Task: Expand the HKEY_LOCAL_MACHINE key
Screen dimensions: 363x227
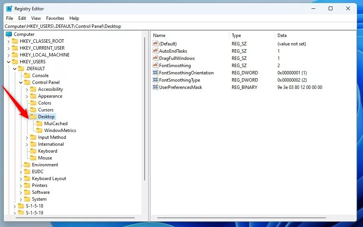Action: (8, 55)
